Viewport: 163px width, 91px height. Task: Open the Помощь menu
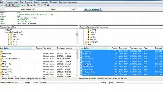[54, 2]
